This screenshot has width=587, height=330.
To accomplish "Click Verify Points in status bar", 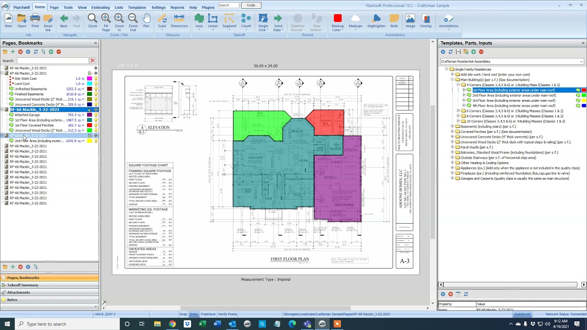I will 227,314.
